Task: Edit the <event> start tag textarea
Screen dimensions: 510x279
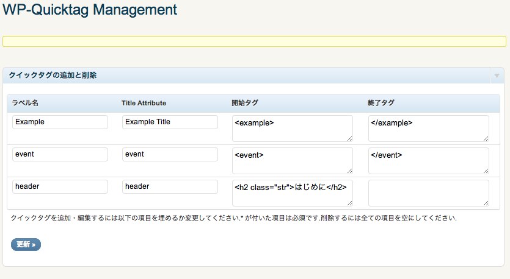Action: 293,161
